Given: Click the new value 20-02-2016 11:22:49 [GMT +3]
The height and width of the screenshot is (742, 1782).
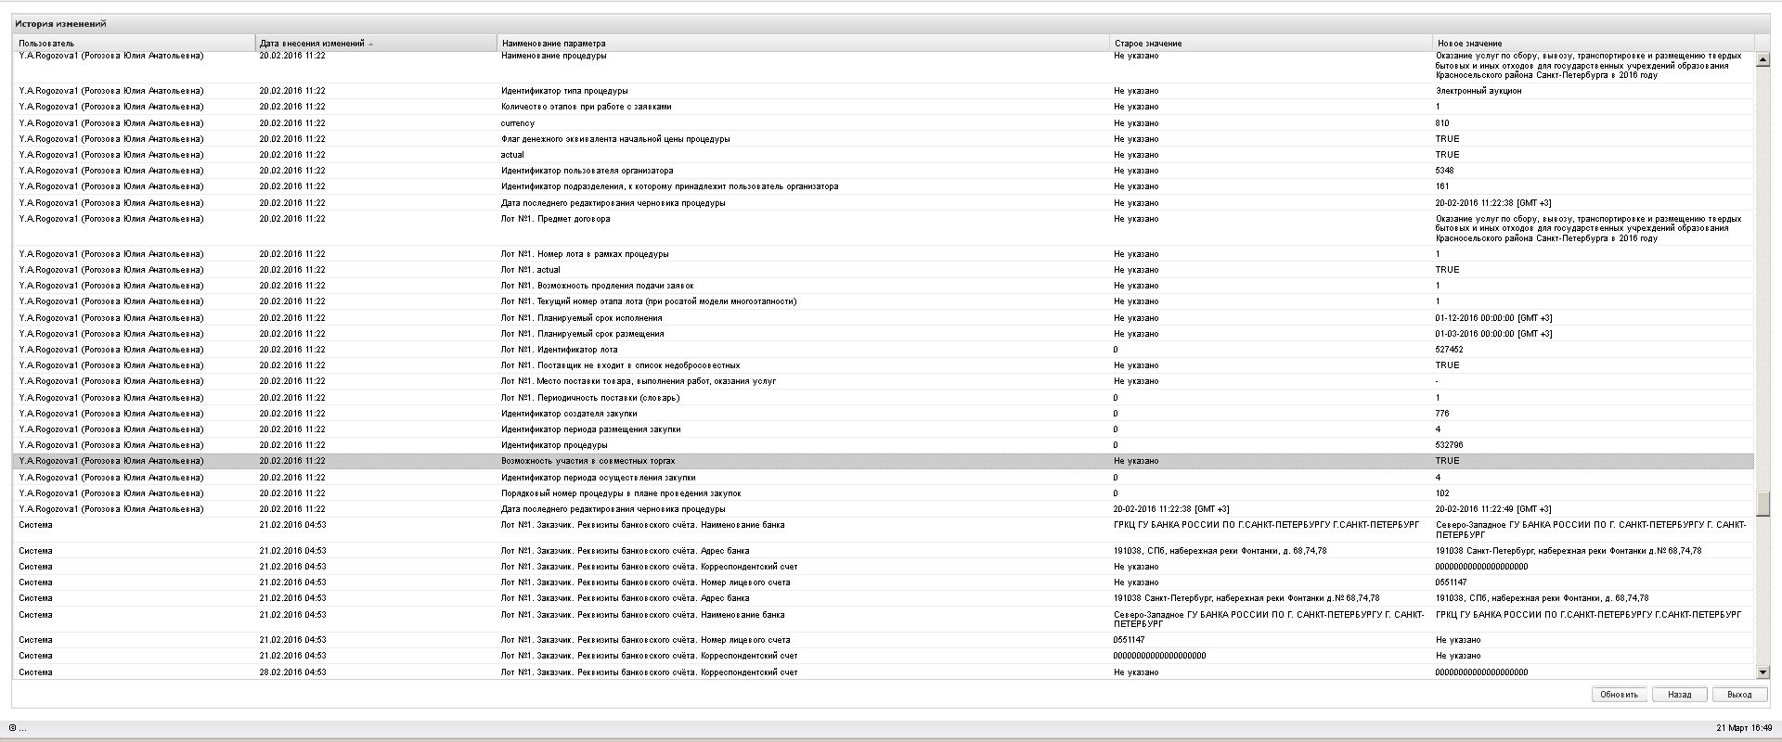Looking at the screenshot, I should [1493, 509].
